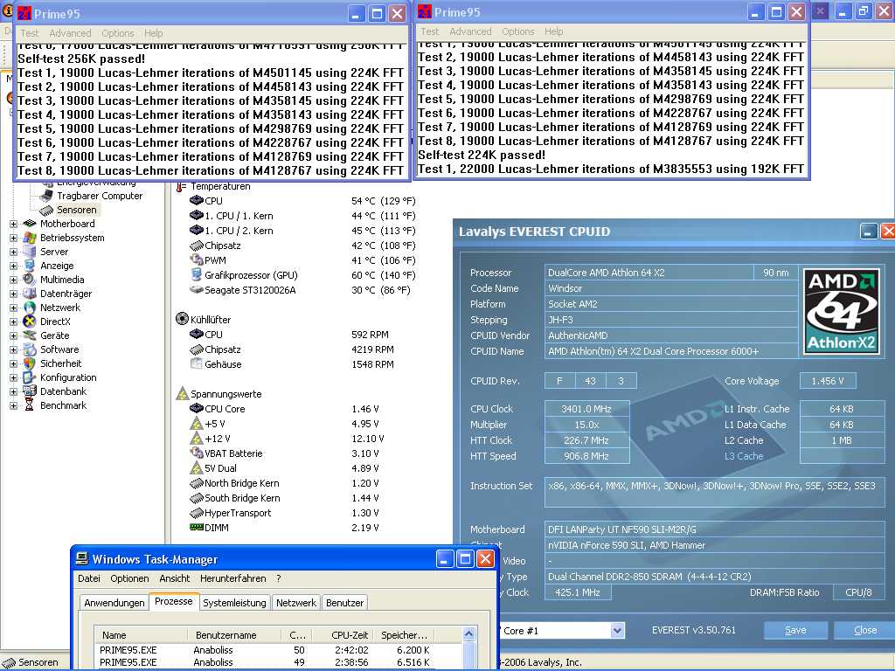Open Datei menu in Task-Manager

pos(89,578)
